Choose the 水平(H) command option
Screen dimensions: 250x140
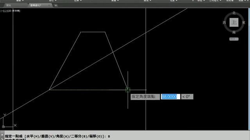pos(33,136)
